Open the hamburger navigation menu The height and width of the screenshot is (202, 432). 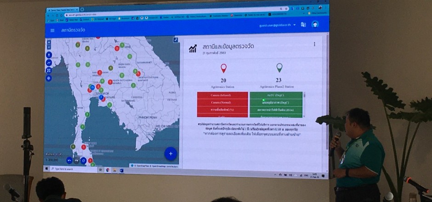point(52,30)
